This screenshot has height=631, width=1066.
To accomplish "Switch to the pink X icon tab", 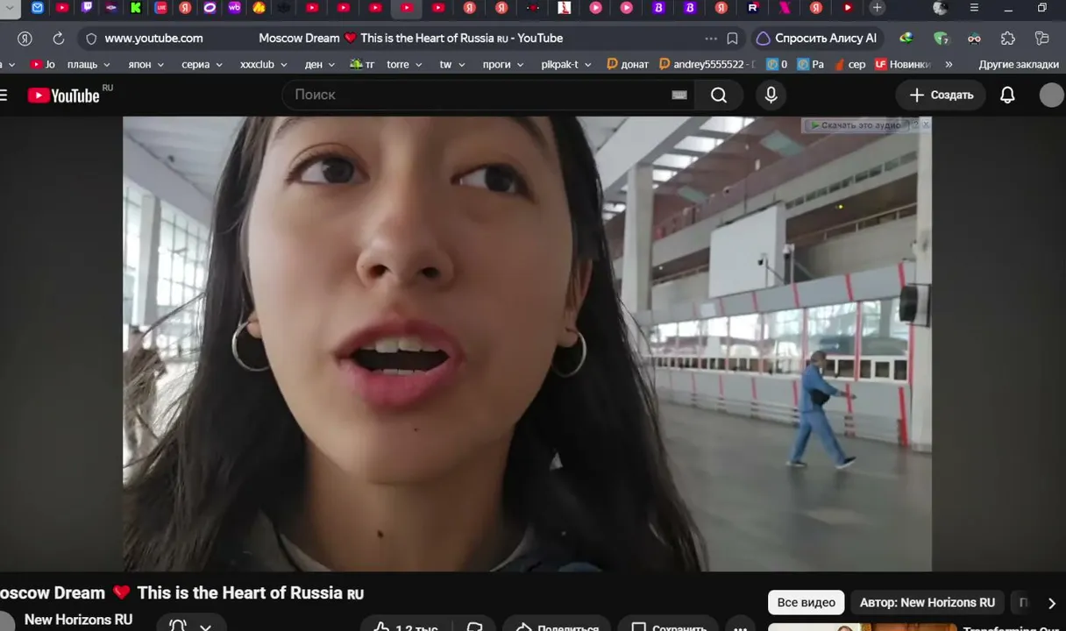I will click(x=785, y=8).
